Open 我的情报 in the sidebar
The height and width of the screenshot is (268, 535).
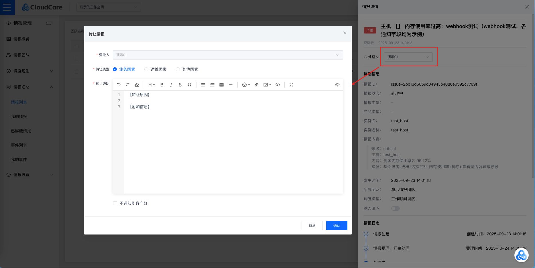point(19,117)
